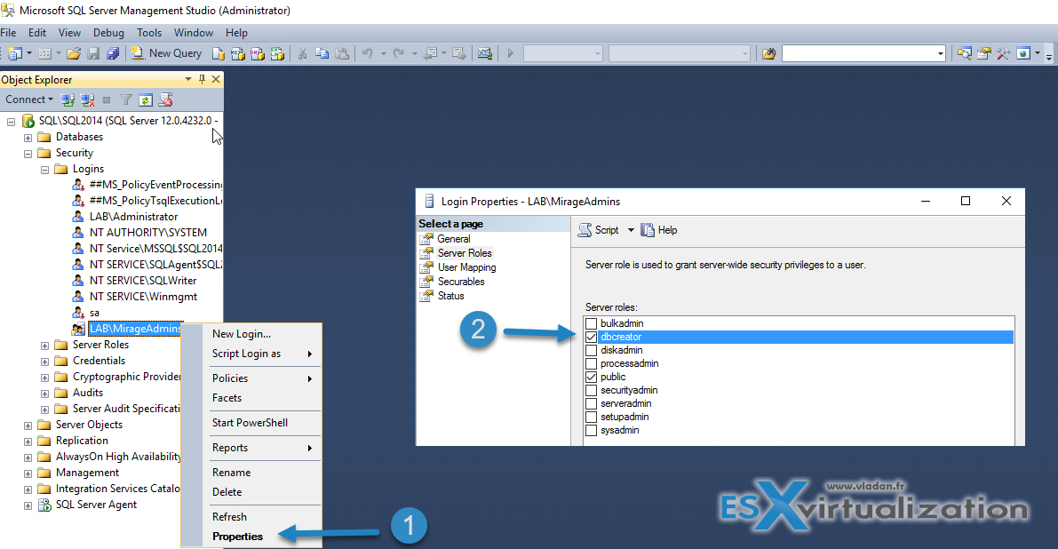Open Object Explorer Details via magnifier icon
Viewport: 1058px width, 549px height.
pyautogui.click(x=964, y=53)
